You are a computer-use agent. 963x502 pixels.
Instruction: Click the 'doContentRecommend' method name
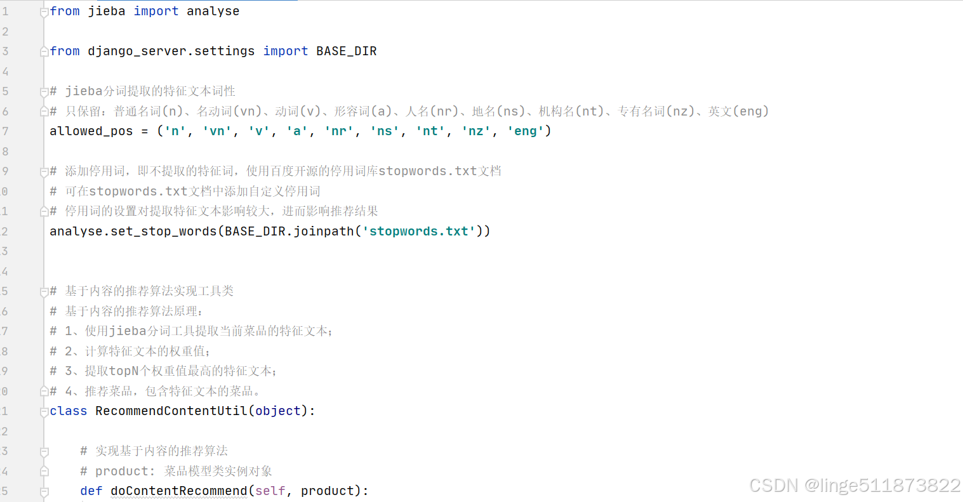point(179,491)
